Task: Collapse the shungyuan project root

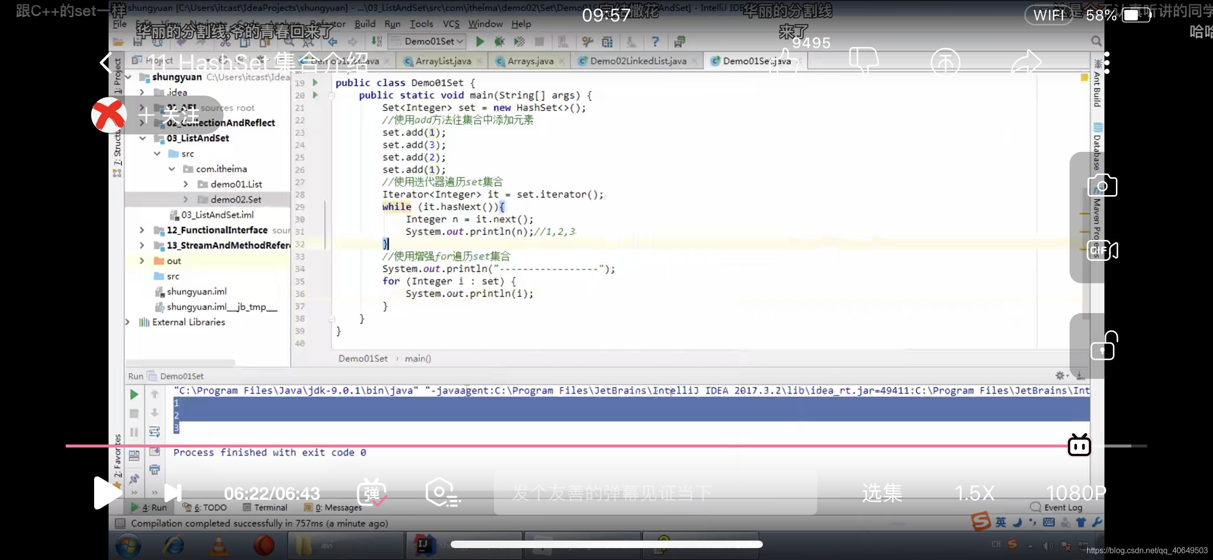Action: tap(128, 77)
